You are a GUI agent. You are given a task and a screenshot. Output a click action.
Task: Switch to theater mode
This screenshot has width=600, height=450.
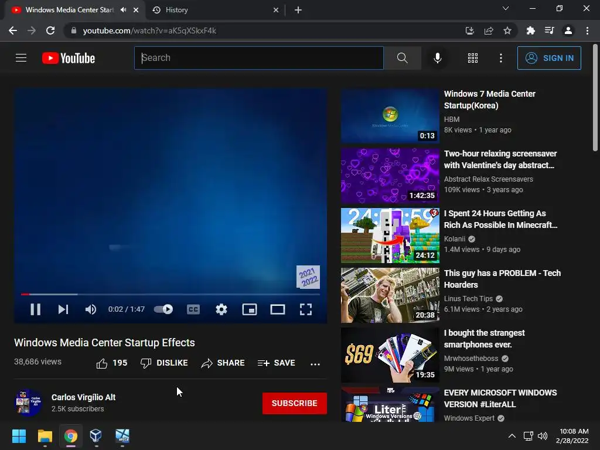277,309
